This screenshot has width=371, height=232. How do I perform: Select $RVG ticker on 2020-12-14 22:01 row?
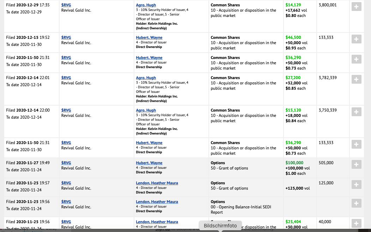click(x=66, y=78)
